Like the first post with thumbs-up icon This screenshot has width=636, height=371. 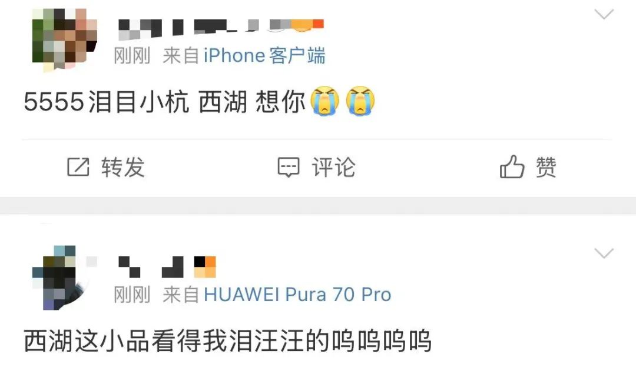point(512,166)
